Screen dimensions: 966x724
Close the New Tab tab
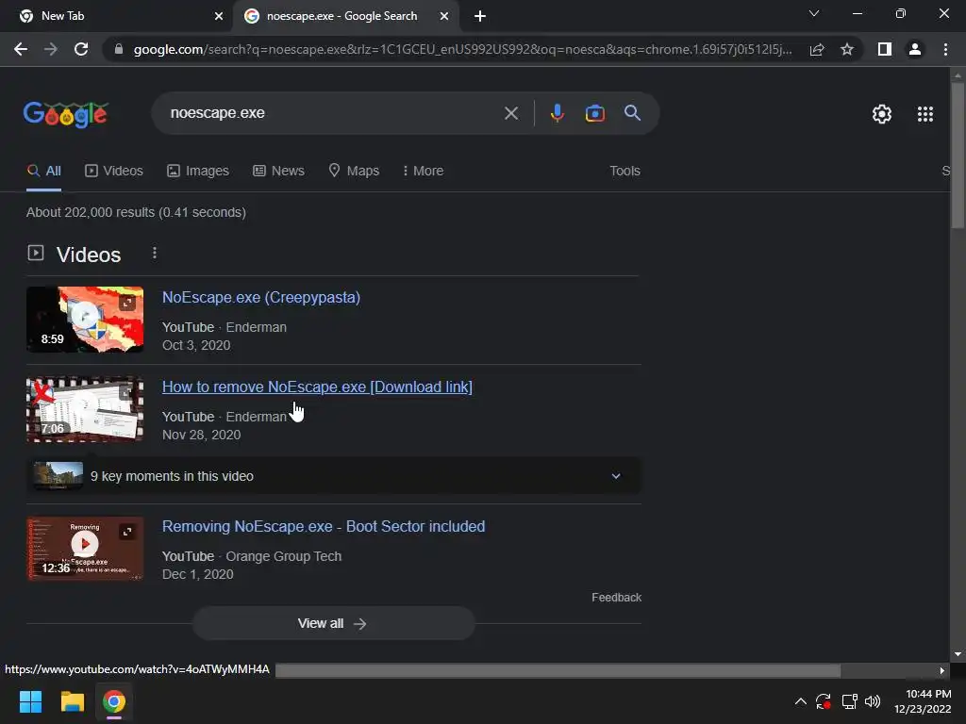219,16
